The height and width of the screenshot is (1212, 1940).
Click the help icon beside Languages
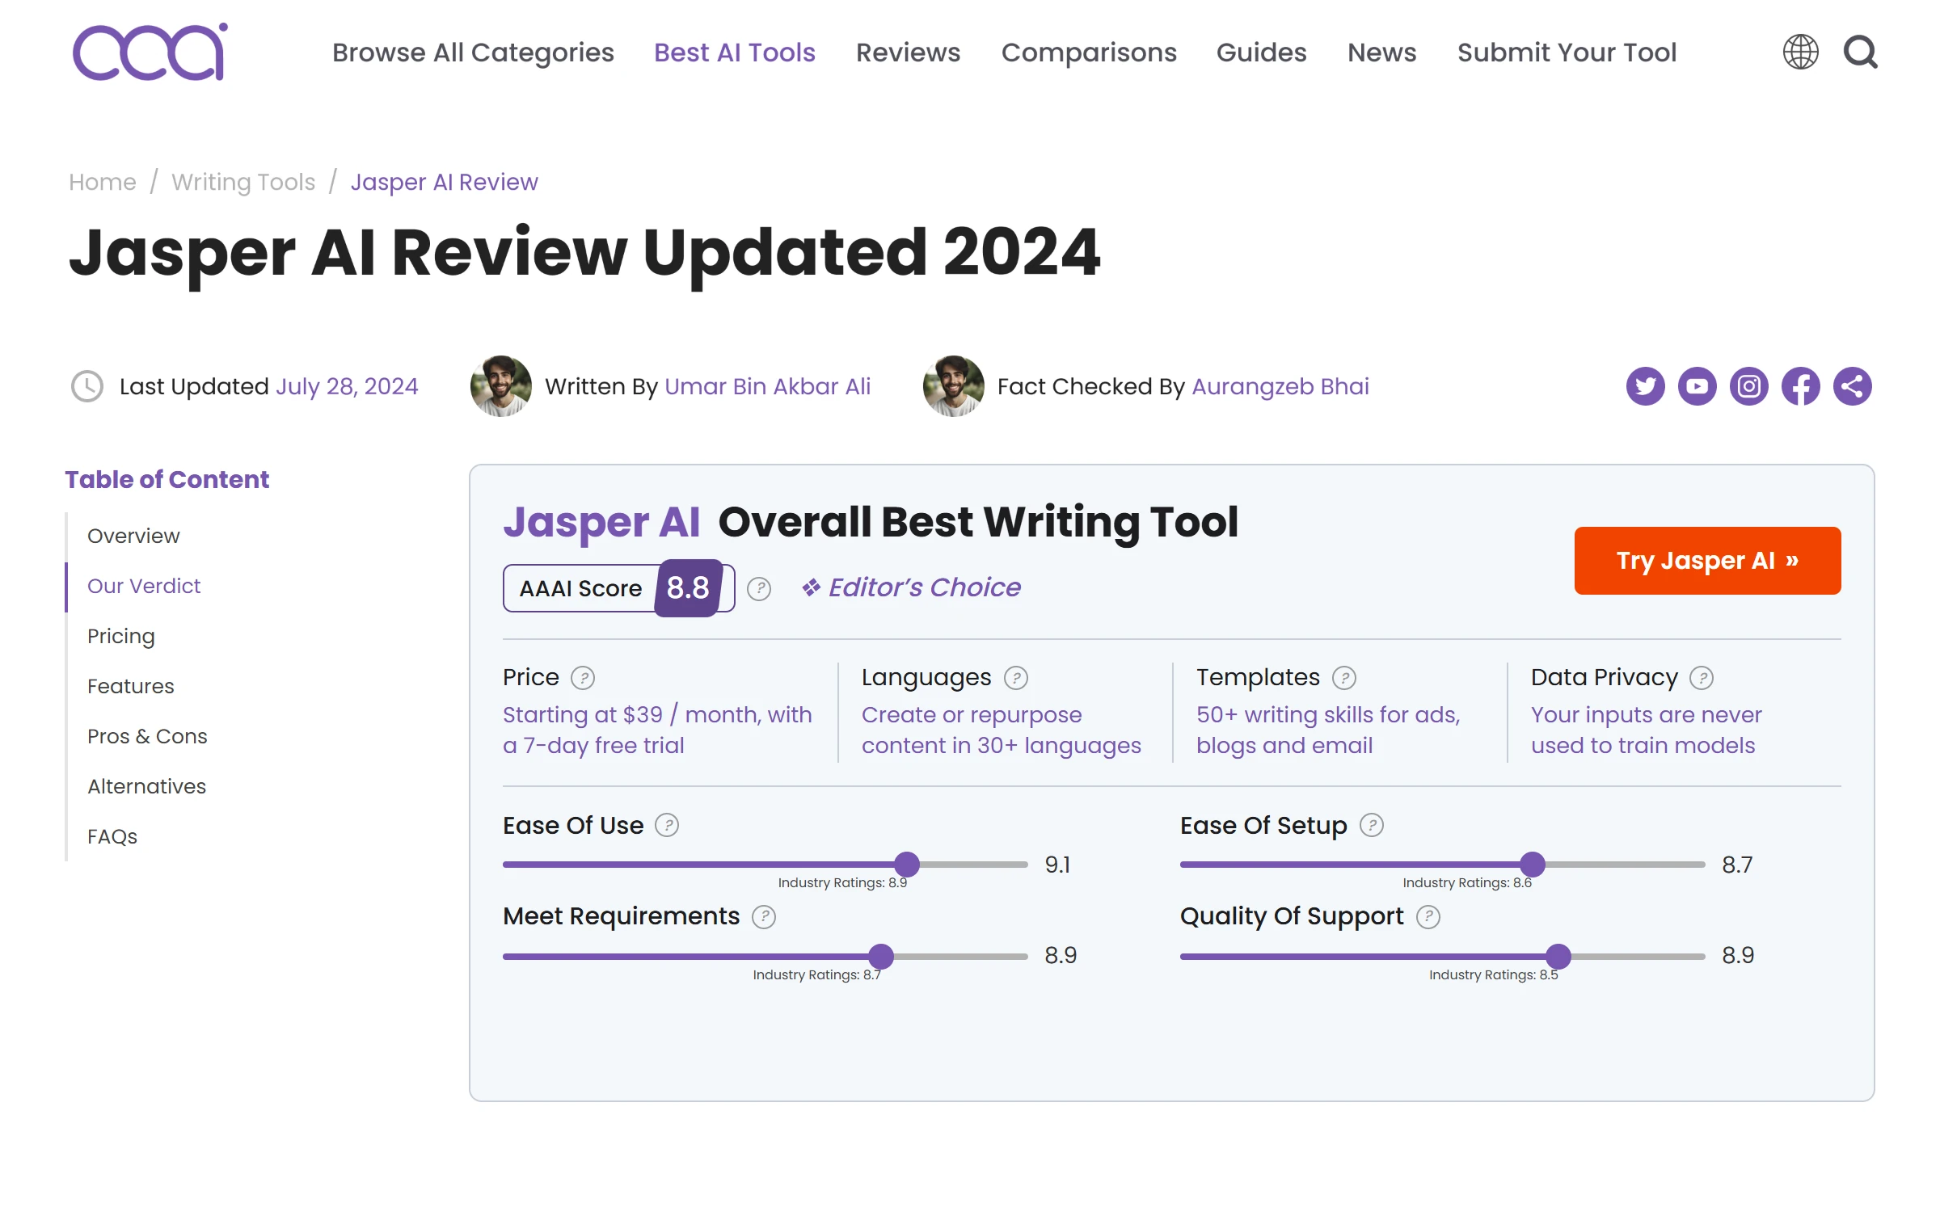[1016, 678]
